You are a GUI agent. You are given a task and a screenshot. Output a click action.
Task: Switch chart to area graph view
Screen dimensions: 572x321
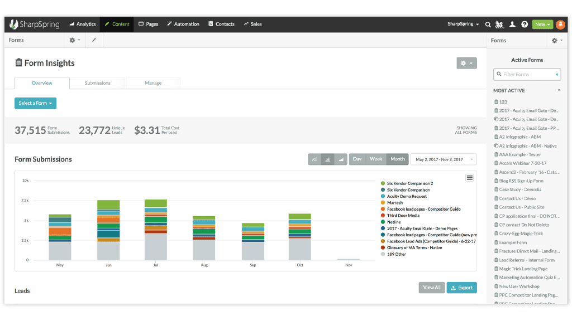(x=341, y=159)
